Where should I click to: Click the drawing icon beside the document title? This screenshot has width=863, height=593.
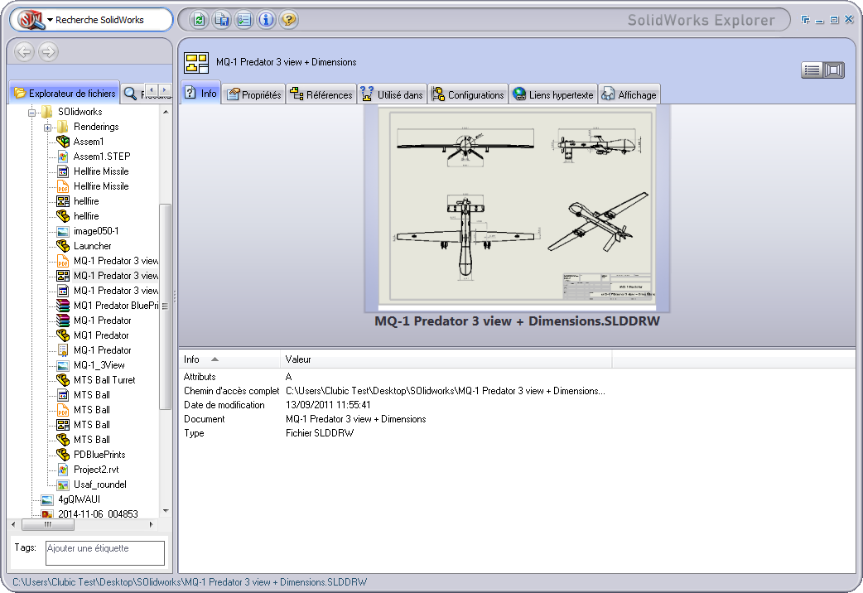tap(196, 63)
